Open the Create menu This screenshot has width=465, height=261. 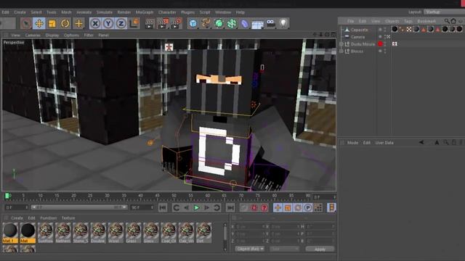click(20, 12)
